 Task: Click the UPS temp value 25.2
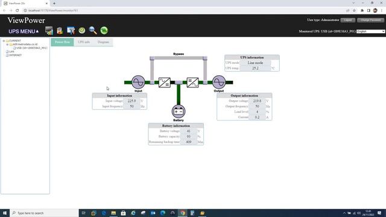pyautogui.click(x=255, y=68)
